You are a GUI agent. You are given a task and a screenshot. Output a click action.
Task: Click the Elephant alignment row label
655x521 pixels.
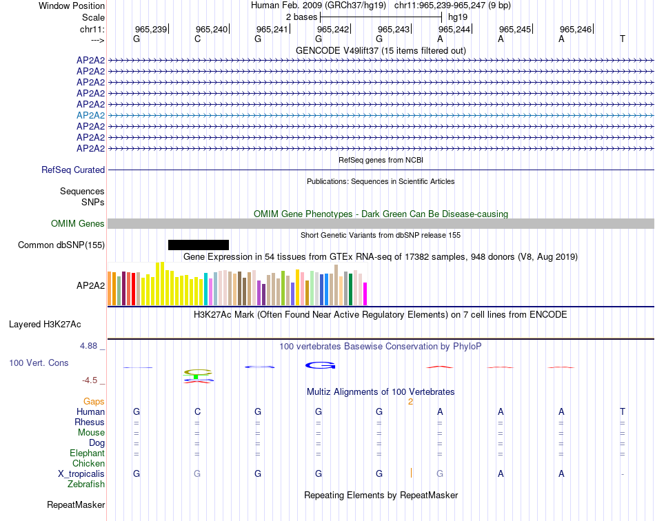(87, 453)
